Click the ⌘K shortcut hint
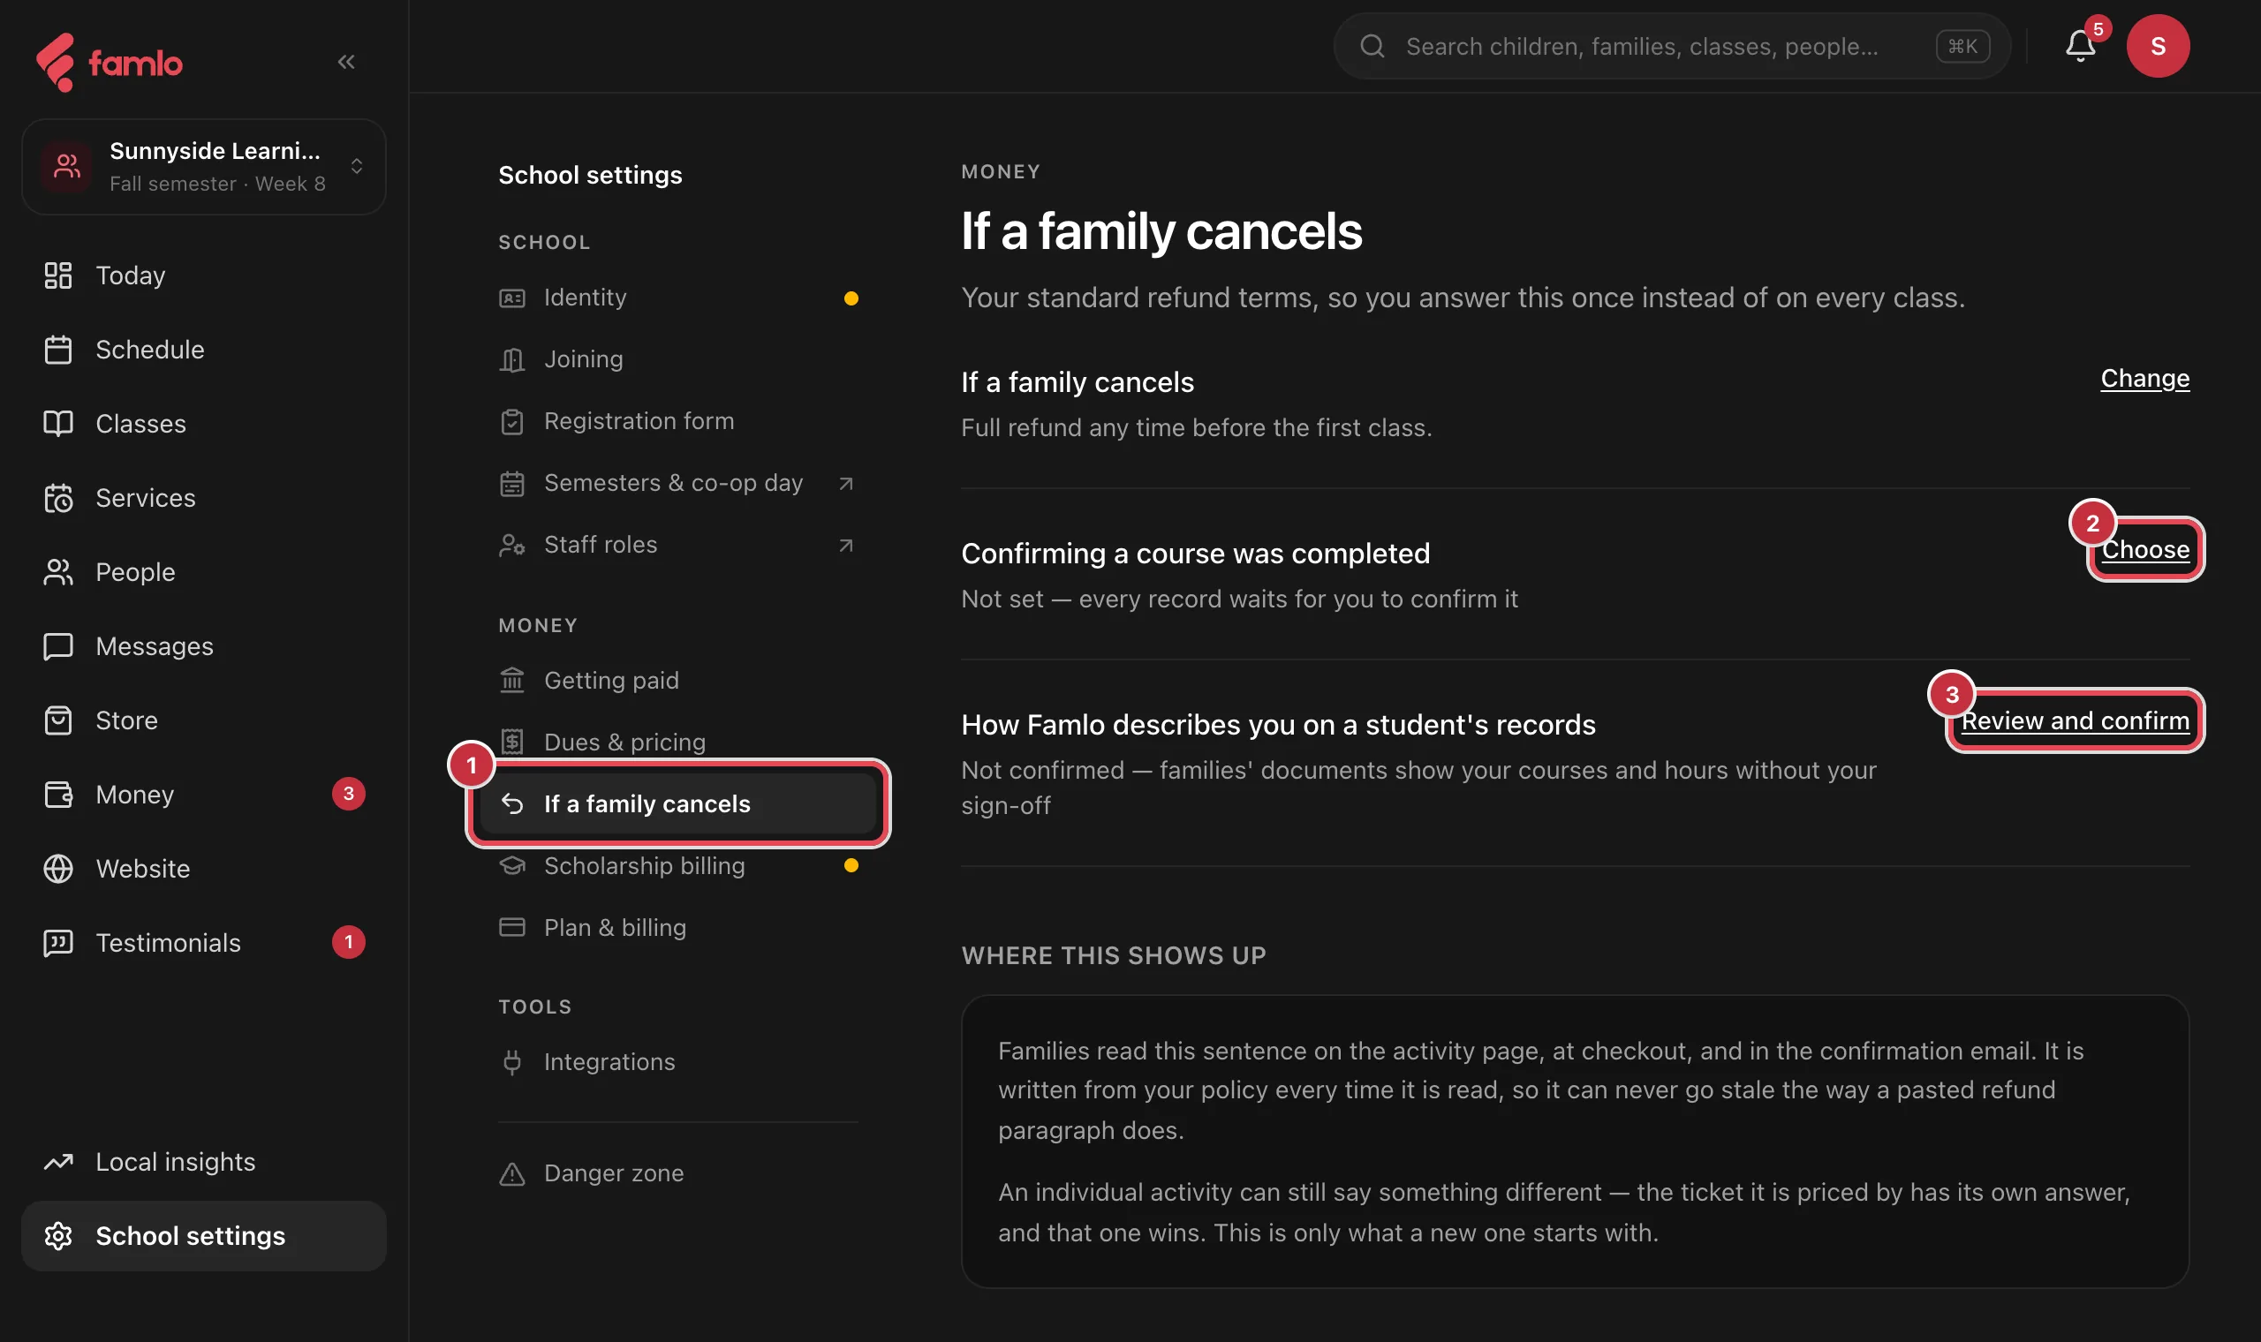 [1962, 46]
